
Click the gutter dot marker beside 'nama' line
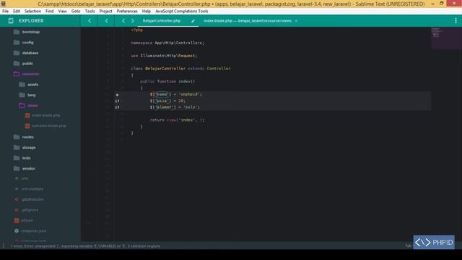pos(117,95)
